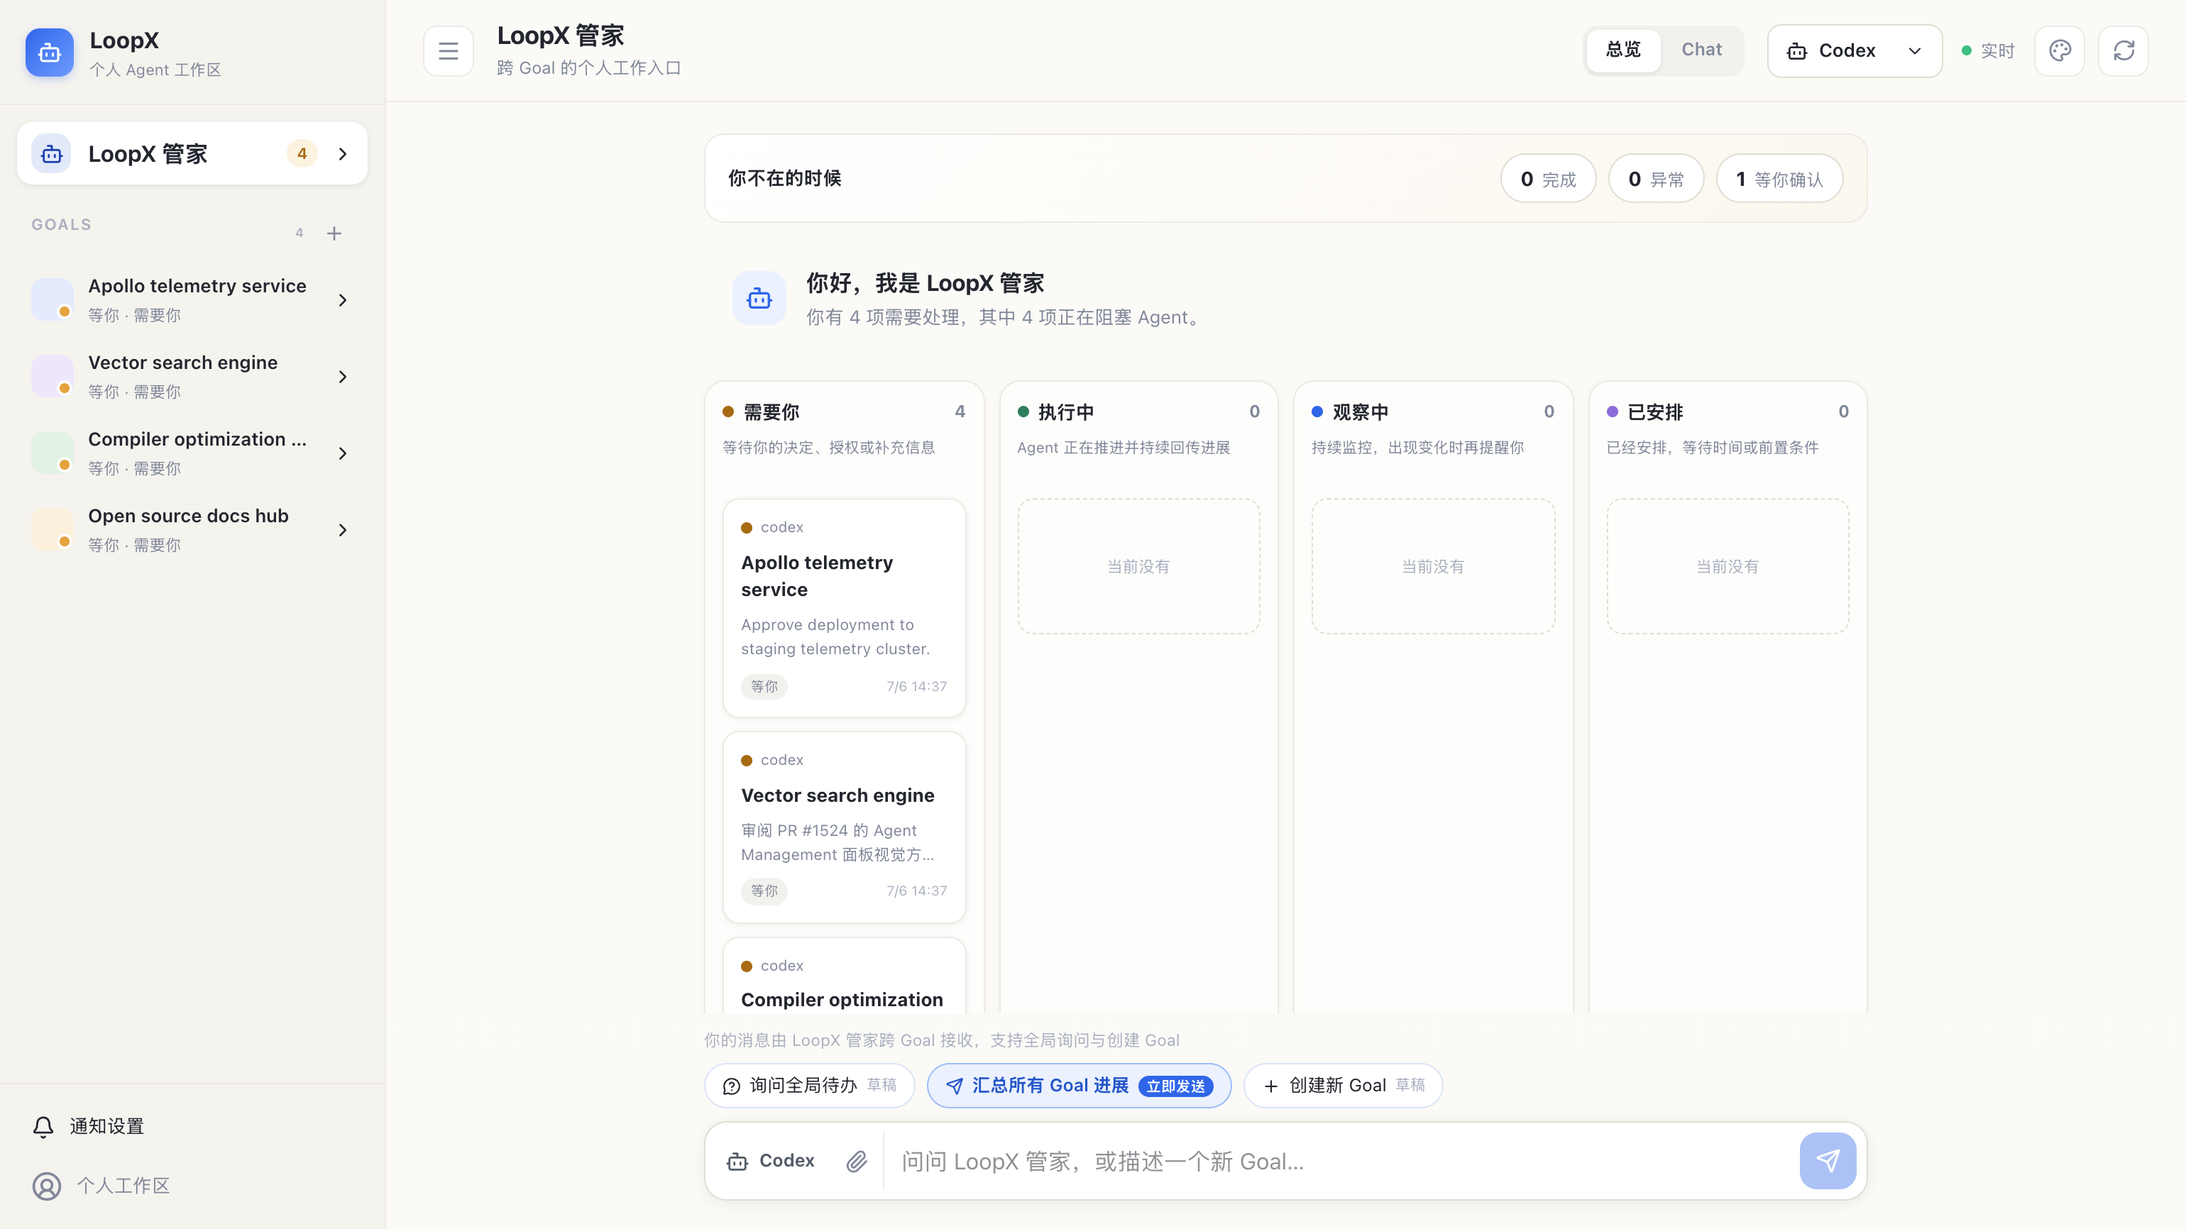Send message with paper plane button
This screenshot has width=2186, height=1229.
[x=1827, y=1160]
